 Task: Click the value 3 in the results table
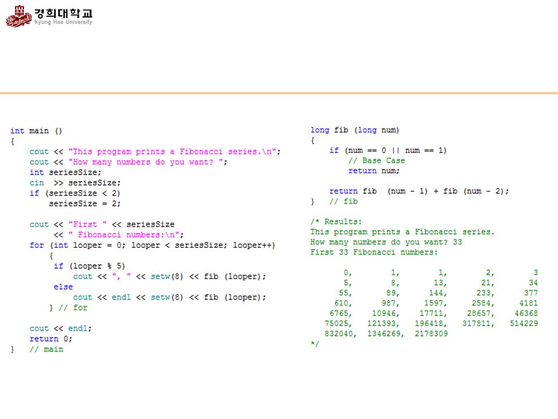coord(535,272)
